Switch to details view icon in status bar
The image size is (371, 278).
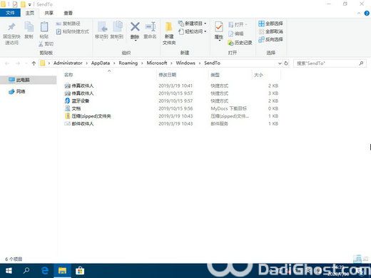tap(357, 259)
